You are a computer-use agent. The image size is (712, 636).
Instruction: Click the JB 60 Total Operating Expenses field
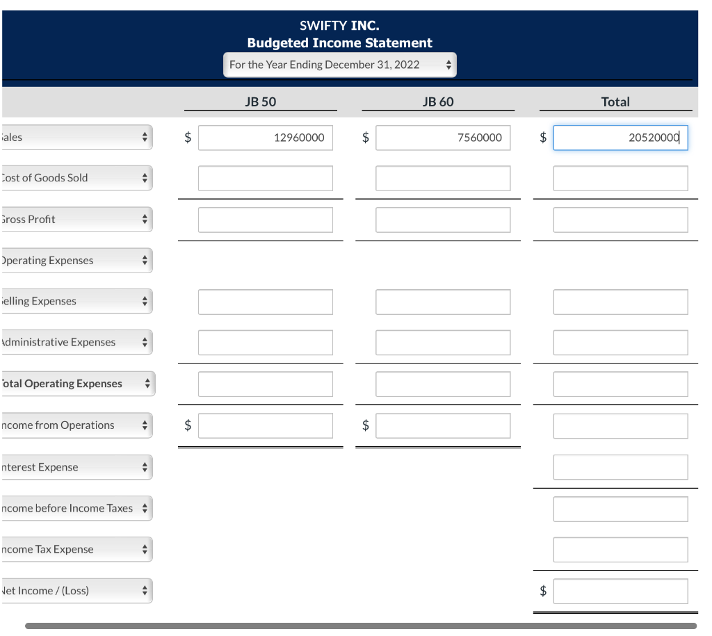click(443, 384)
